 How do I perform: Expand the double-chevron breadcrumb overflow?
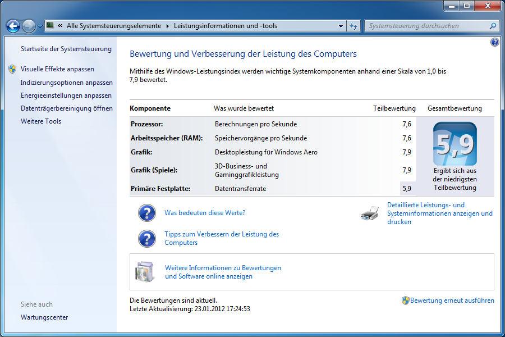click(60, 26)
